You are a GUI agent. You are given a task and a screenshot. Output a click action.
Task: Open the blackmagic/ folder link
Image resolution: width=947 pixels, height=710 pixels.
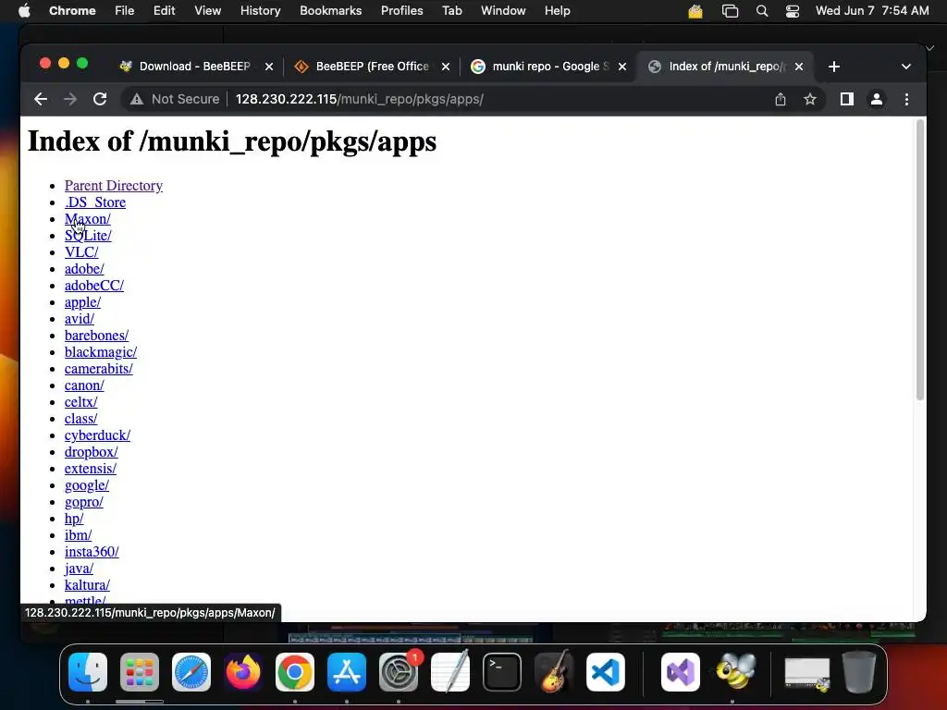tap(101, 352)
